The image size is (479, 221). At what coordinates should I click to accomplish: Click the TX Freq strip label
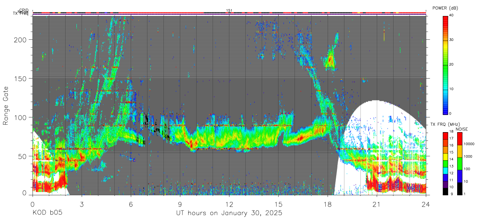pos(21,14)
